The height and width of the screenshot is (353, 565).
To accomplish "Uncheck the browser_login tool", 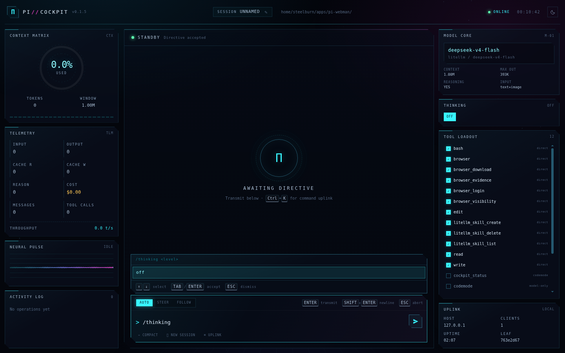I will [x=448, y=191].
